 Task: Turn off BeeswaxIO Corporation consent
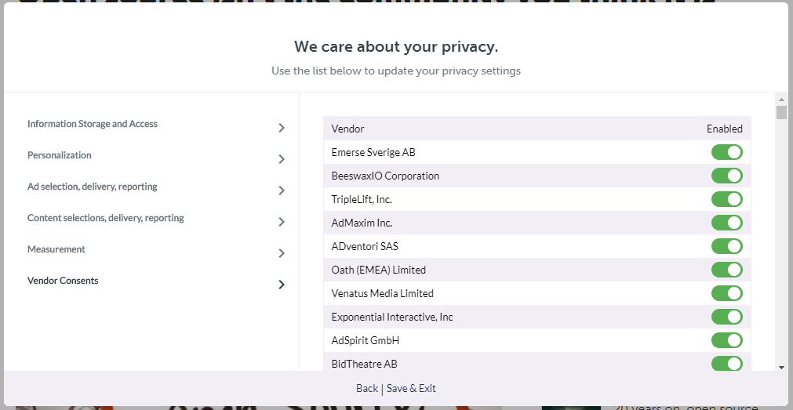[x=727, y=176]
